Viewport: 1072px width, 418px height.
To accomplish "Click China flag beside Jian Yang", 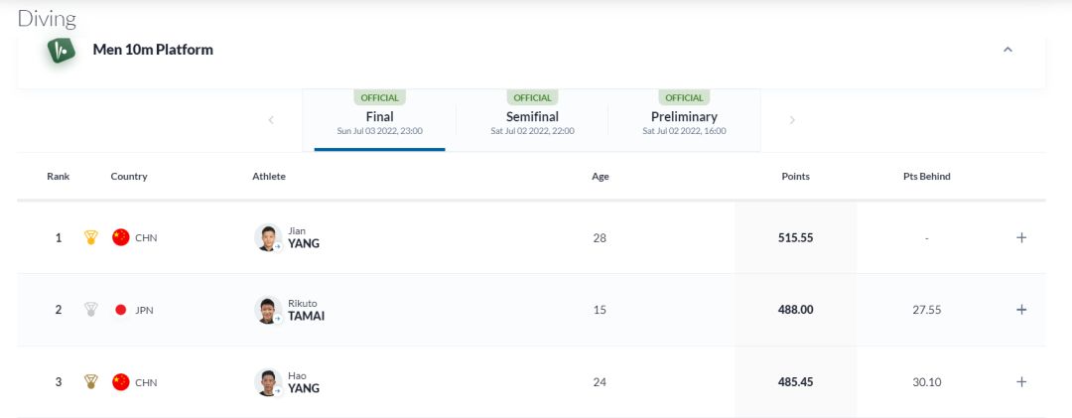I will coord(121,238).
